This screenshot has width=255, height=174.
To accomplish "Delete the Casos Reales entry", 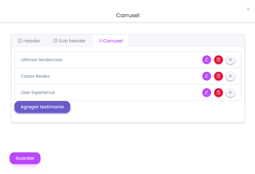I will pyautogui.click(x=218, y=76).
